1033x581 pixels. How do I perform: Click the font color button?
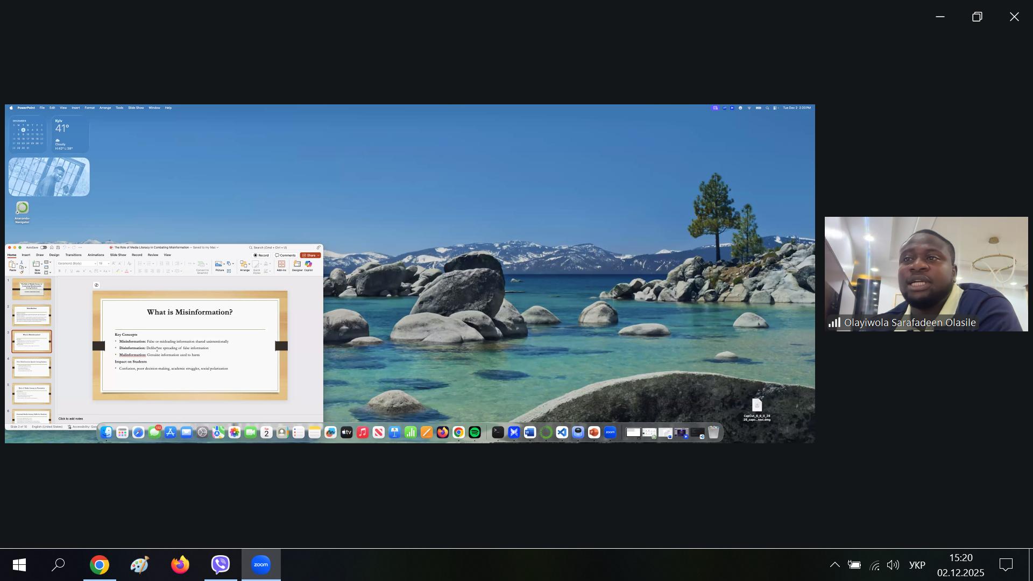126,271
